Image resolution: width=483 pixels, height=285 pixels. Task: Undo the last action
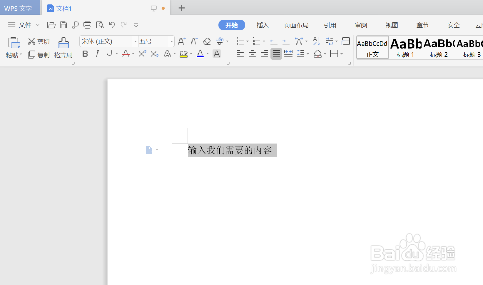[x=112, y=25]
